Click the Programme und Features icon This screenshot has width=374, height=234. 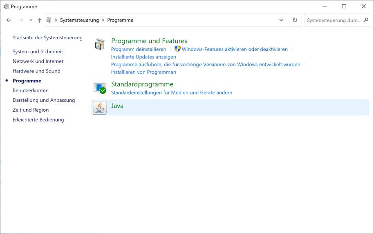coord(100,44)
